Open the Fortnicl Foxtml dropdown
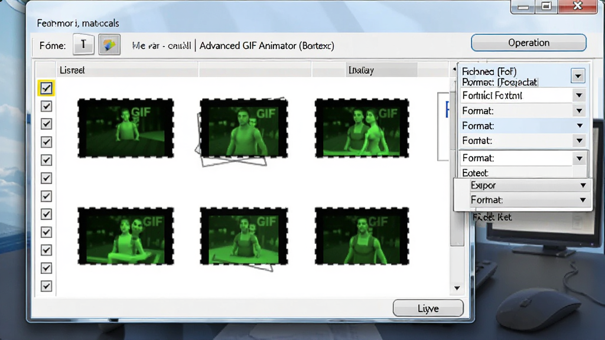Image resolution: width=605 pixels, height=340 pixels. tap(523, 95)
